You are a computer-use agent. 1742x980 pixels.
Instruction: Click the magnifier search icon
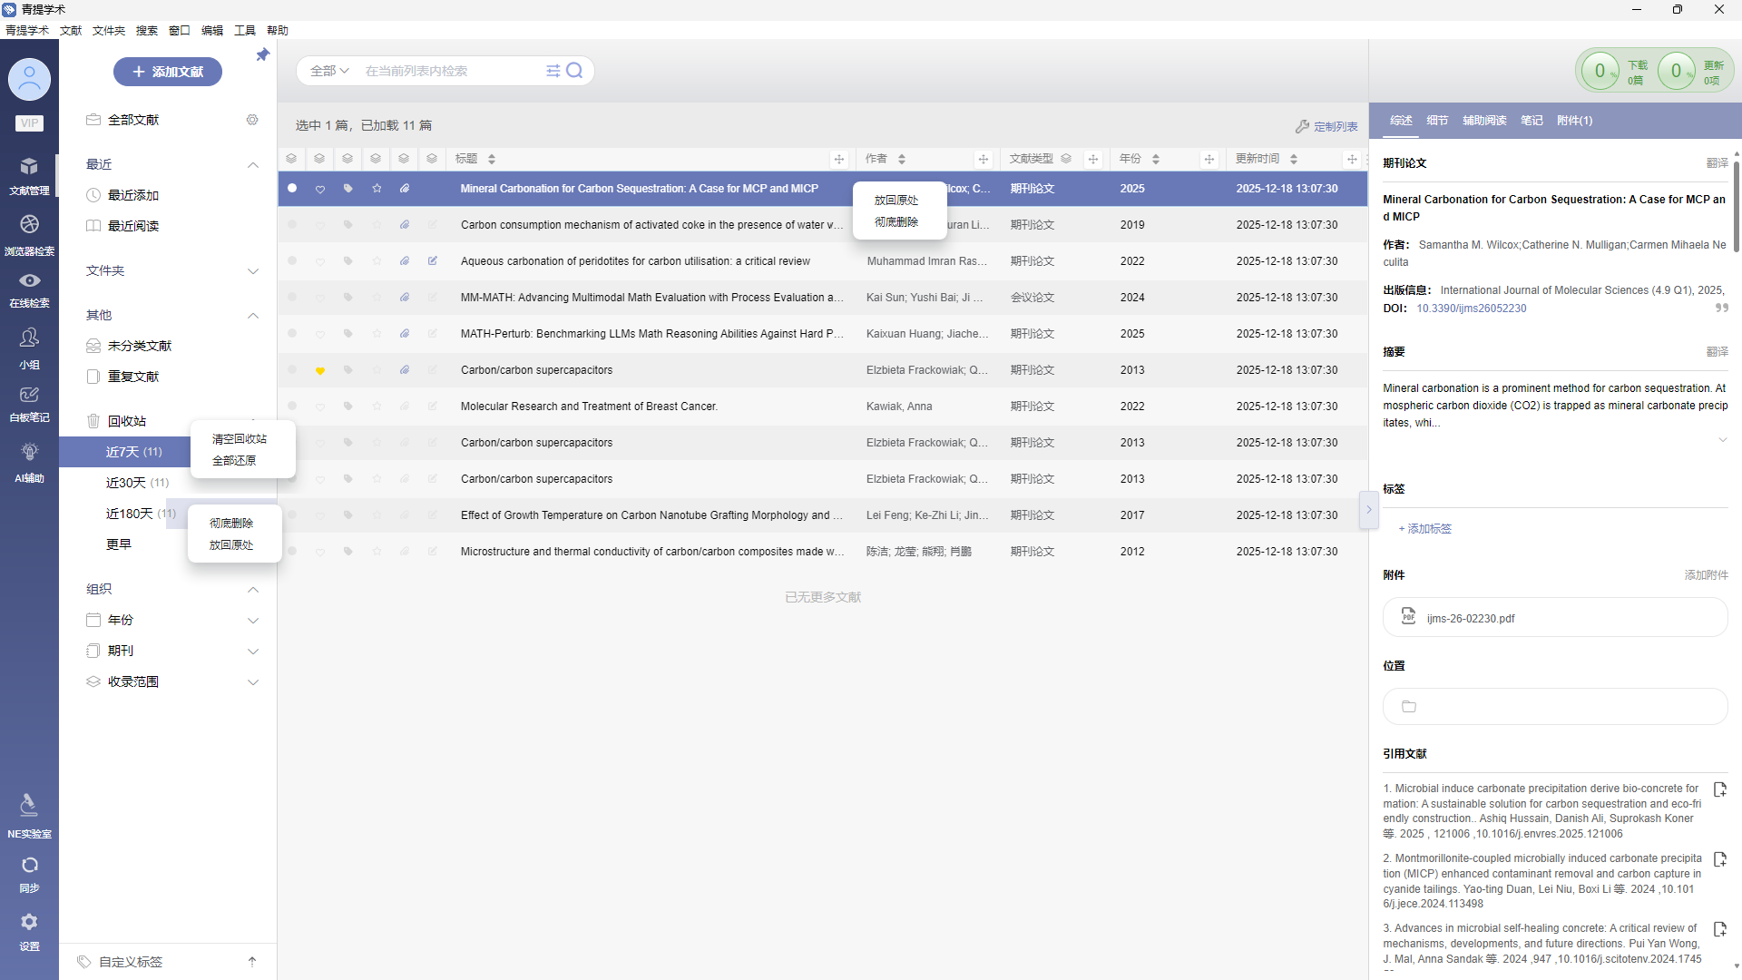[574, 71]
